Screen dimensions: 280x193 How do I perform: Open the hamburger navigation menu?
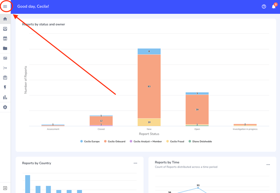[5, 7]
